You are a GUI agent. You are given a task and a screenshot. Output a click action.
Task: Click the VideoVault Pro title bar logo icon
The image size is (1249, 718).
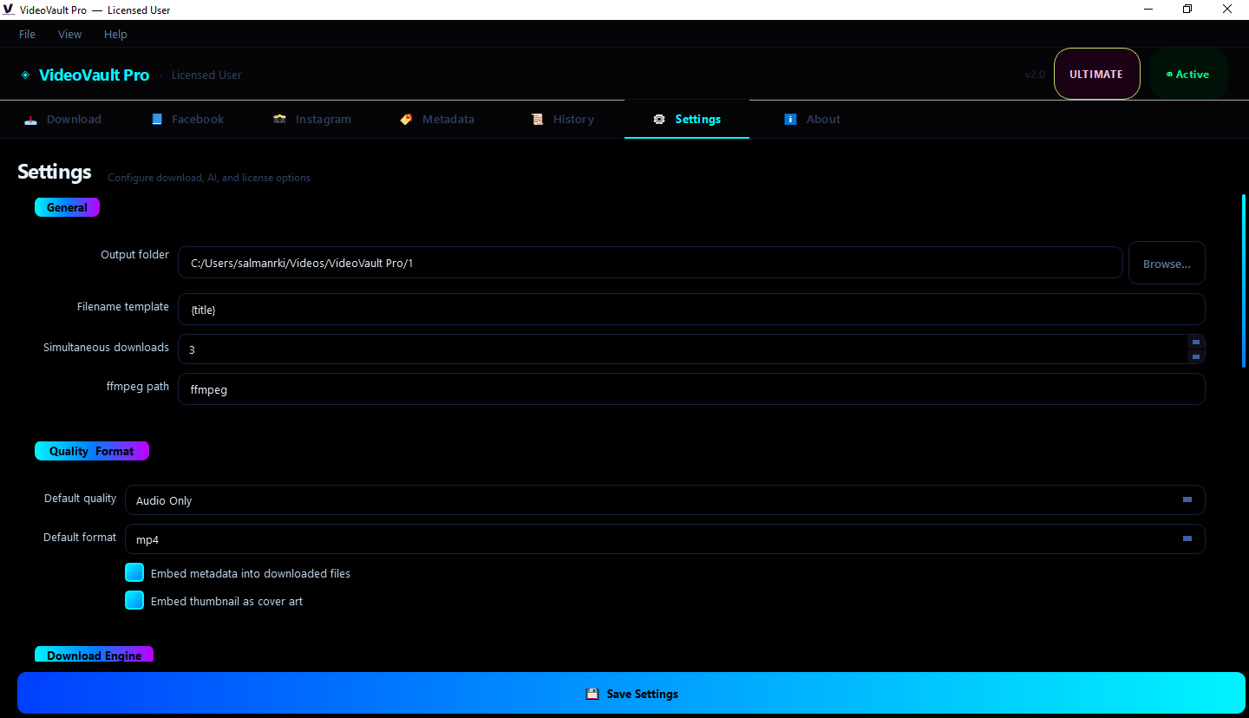point(9,10)
